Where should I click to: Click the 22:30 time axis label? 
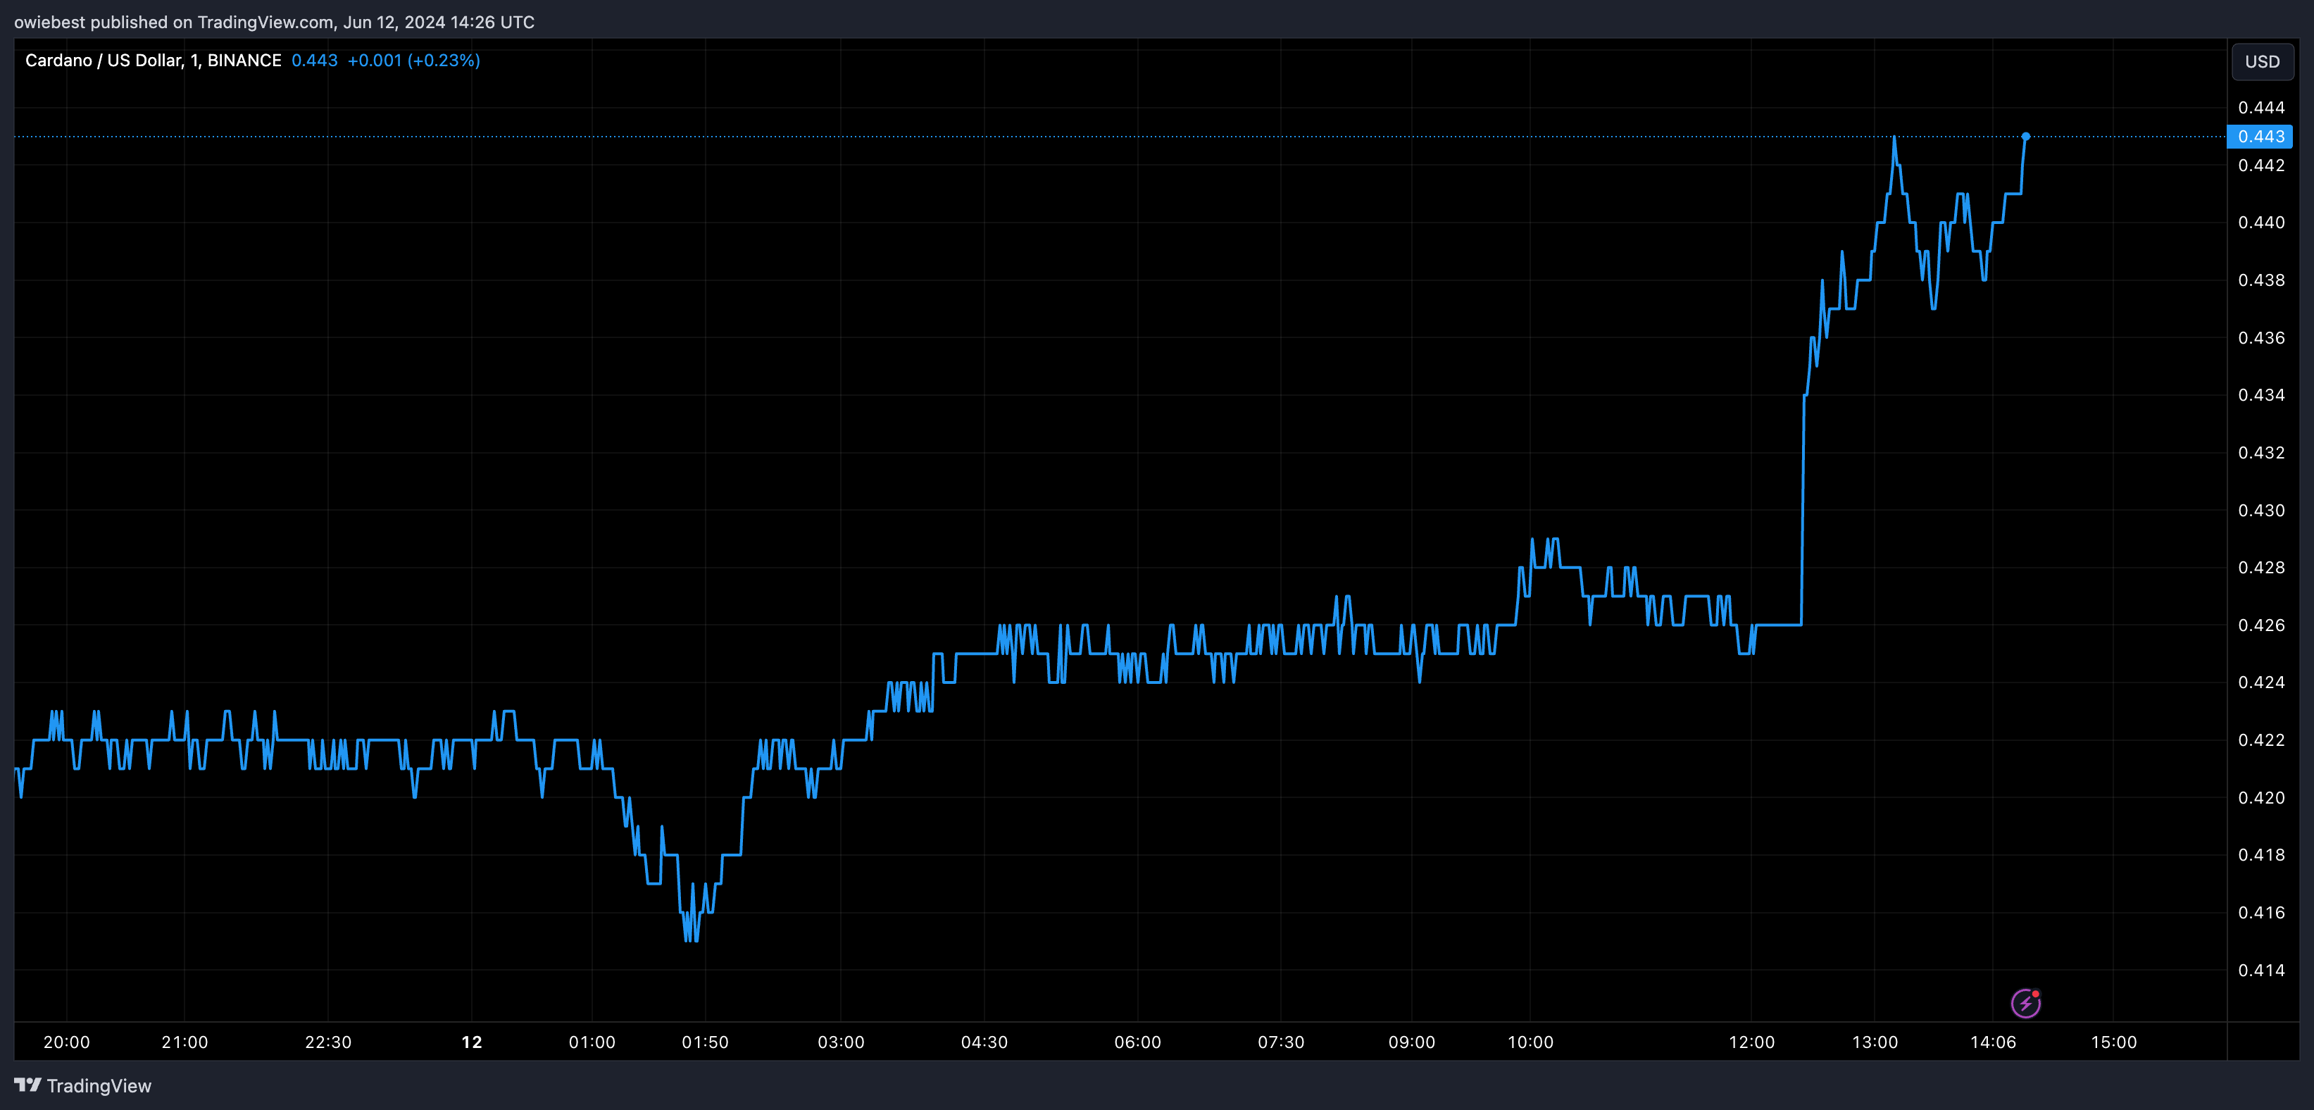pyautogui.click(x=328, y=1042)
